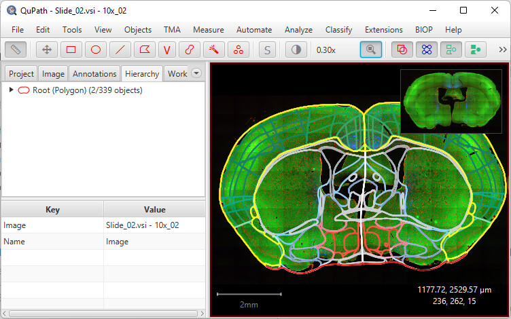
Task: Open the Analyze menu
Action: [298, 30]
